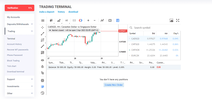The height and width of the screenshot is (99, 212).
Task: Click the Volu... column header
Action: click(94, 63)
